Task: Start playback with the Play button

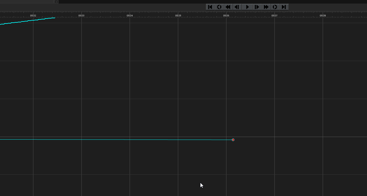Action: [x=247, y=7]
